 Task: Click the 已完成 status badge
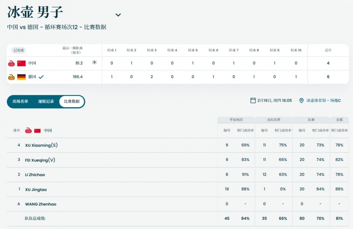(x=19, y=50)
